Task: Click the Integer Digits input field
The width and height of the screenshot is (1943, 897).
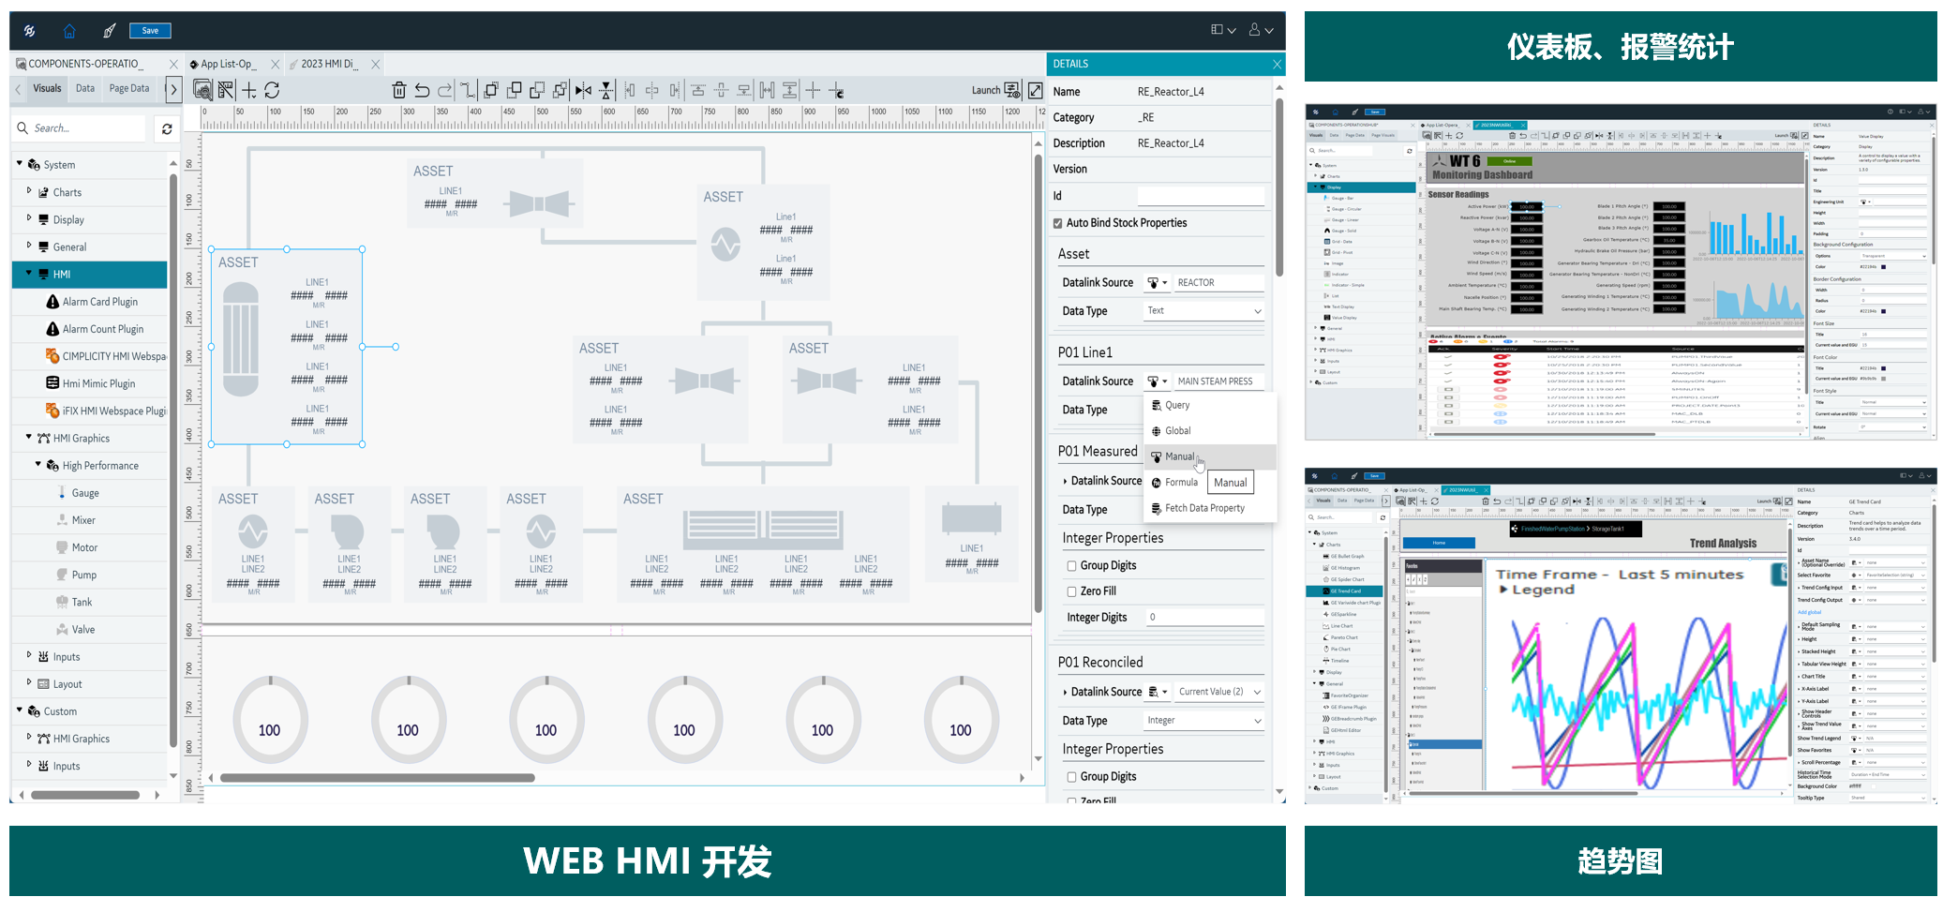Action: 1203,618
